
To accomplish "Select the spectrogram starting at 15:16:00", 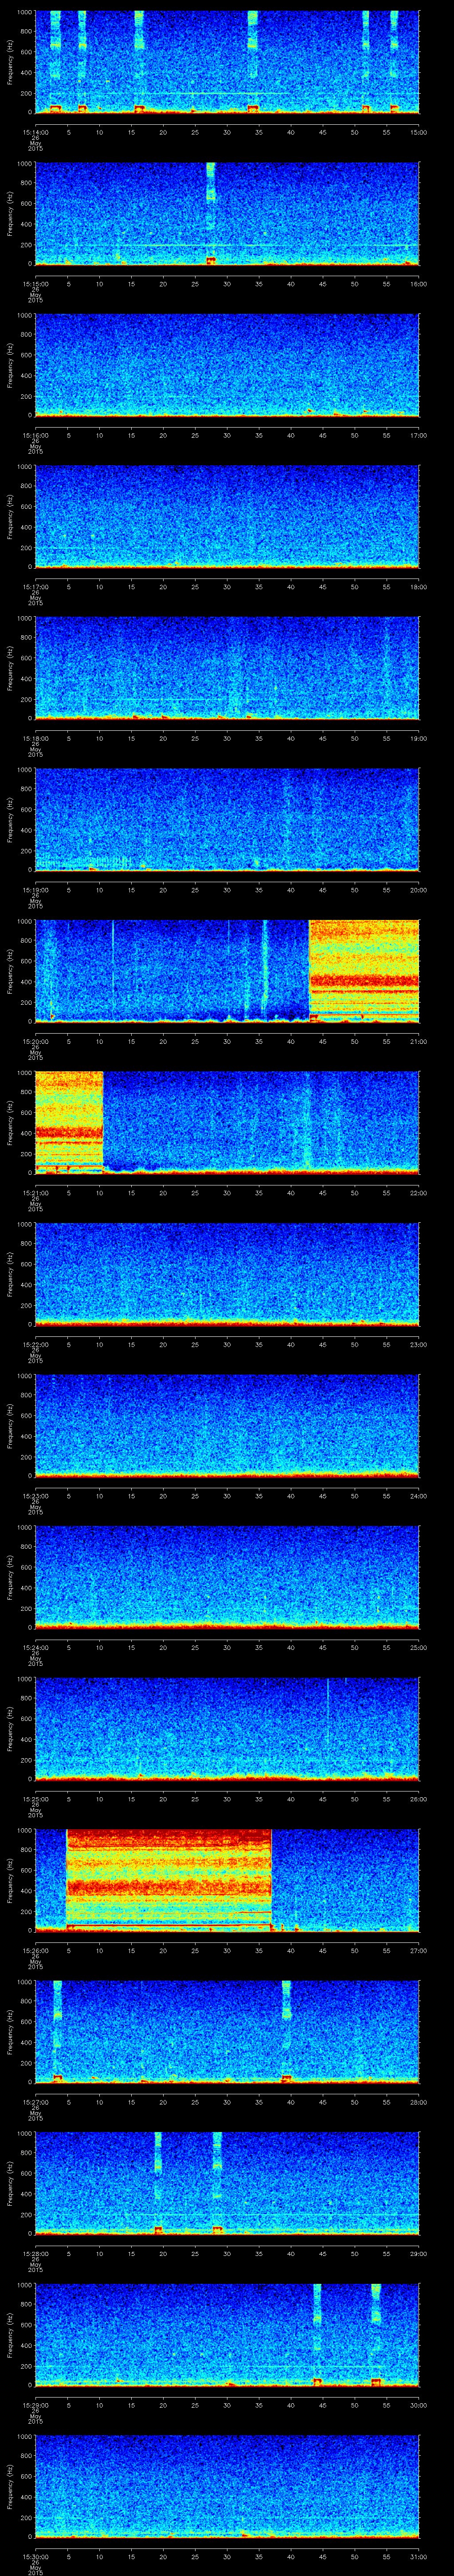I will click(227, 365).
